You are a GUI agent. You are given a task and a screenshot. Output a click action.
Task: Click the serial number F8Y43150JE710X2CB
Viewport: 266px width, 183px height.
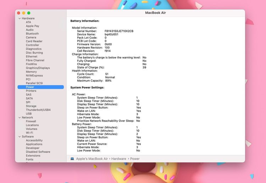coord(119,31)
